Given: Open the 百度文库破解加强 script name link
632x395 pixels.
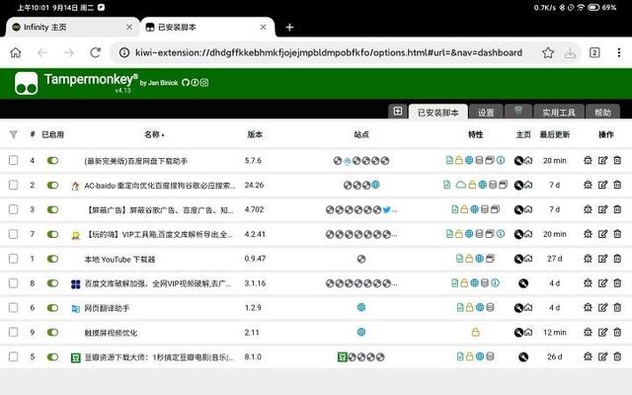Looking at the screenshot, I should [x=158, y=283].
